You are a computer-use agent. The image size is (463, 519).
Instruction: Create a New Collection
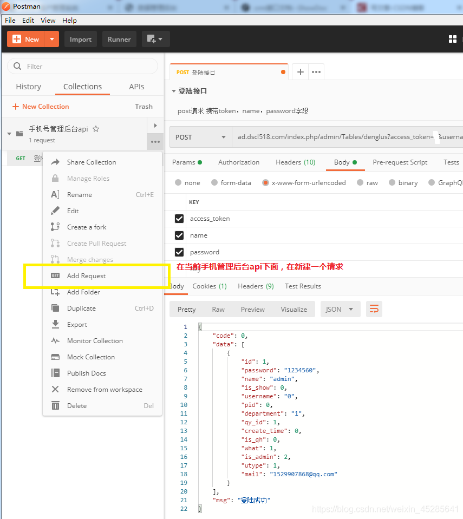[x=41, y=107]
